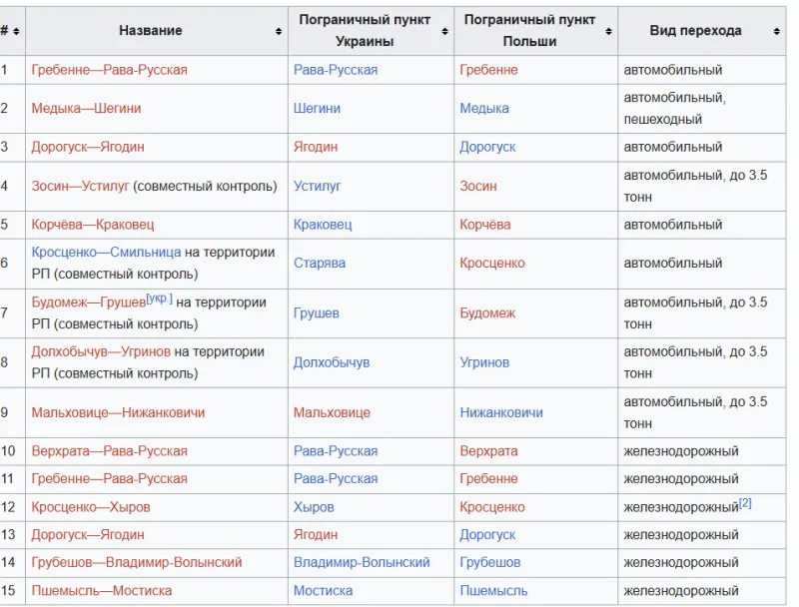Open footnote reference [2]
The height and width of the screenshot is (607, 799).
pyautogui.click(x=745, y=503)
